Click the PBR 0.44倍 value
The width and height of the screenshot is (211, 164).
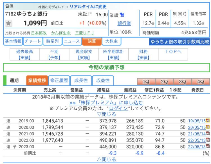click(x=163, y=23)
